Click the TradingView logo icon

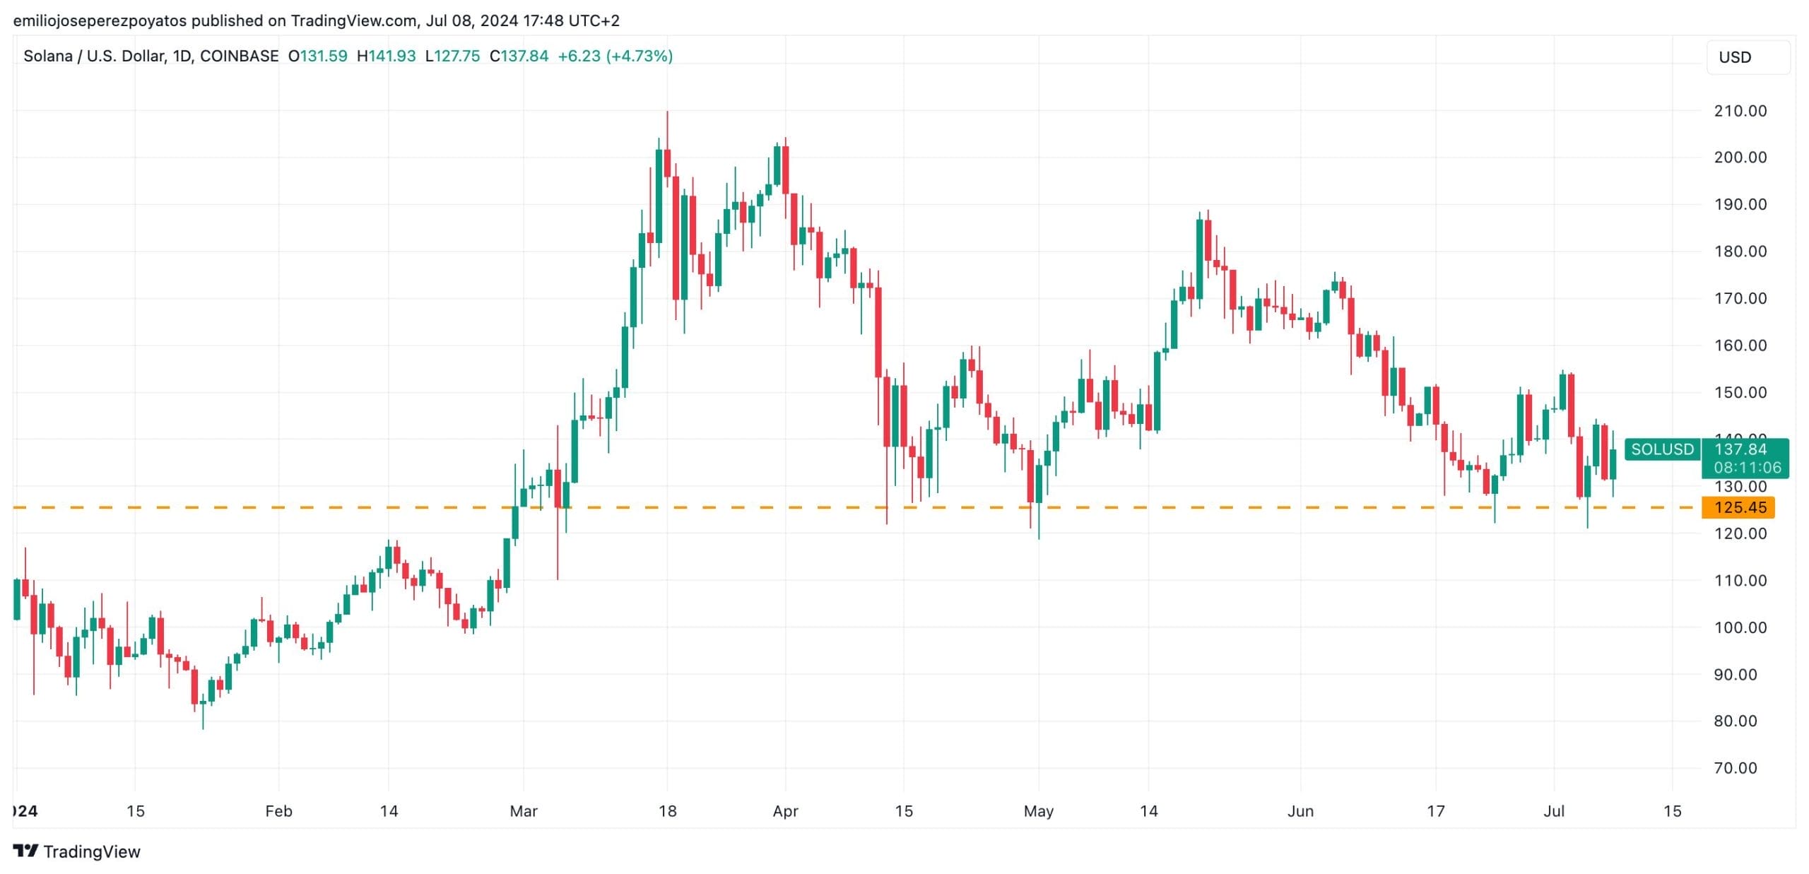[x=25, y=851]
